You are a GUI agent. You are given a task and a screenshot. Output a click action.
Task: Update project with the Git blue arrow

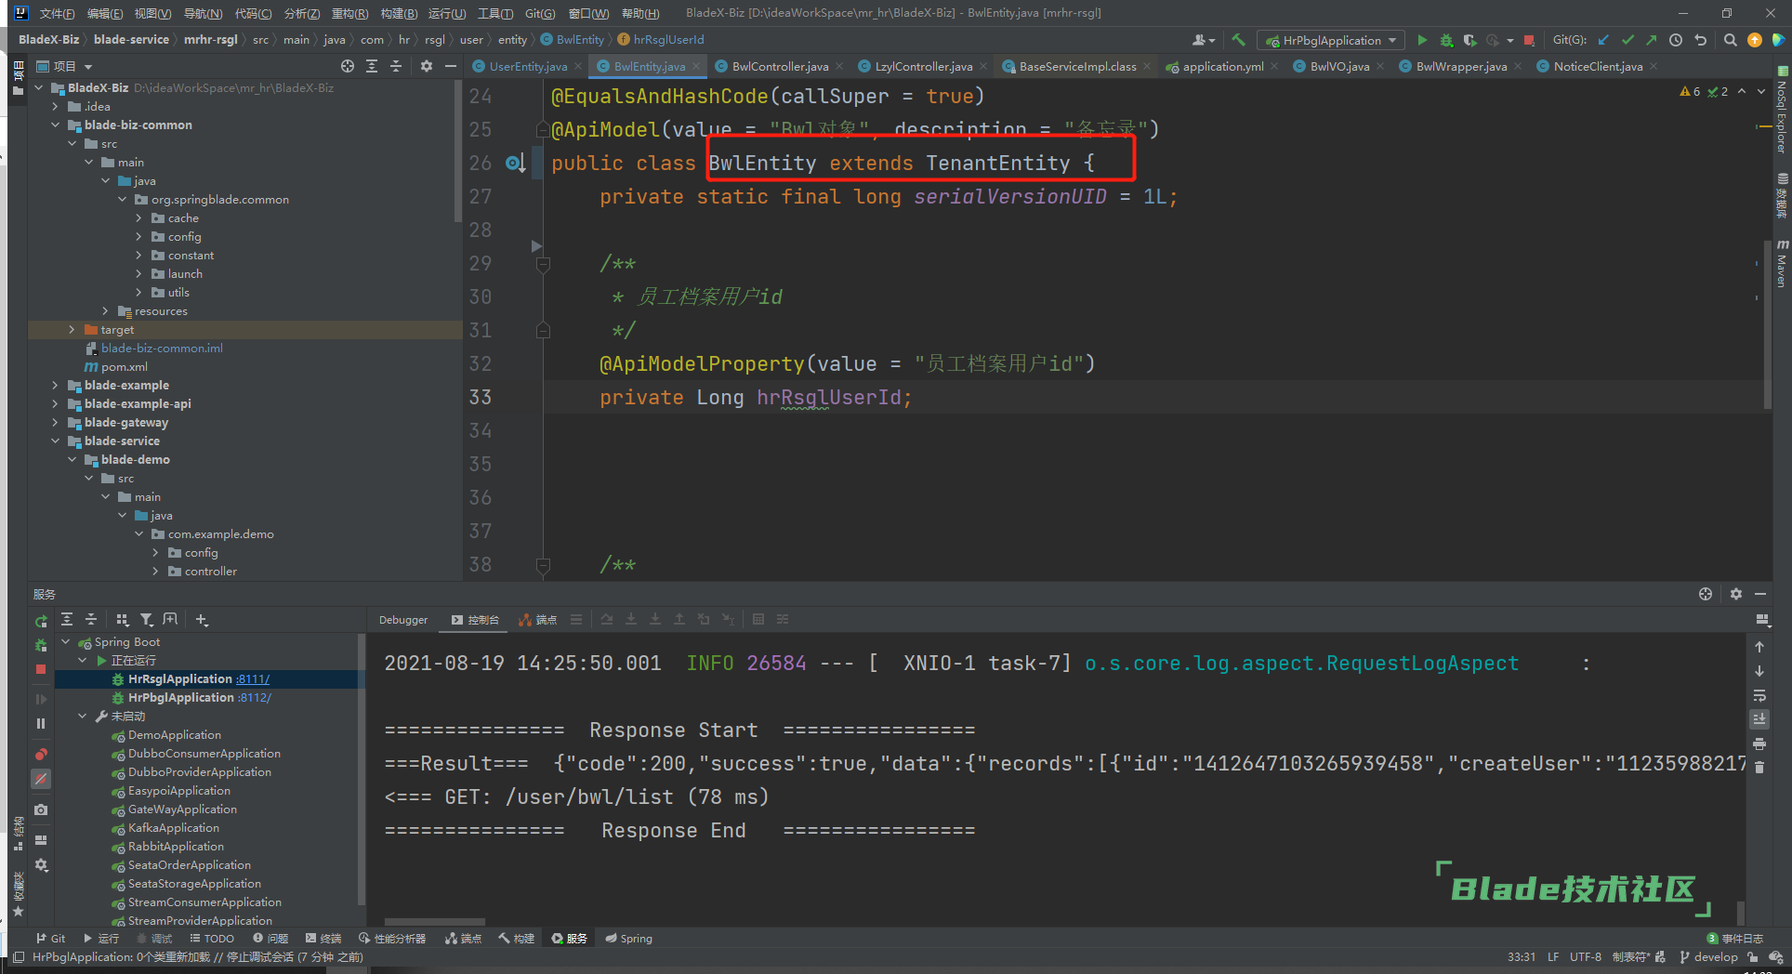[x=1603, y=40]
